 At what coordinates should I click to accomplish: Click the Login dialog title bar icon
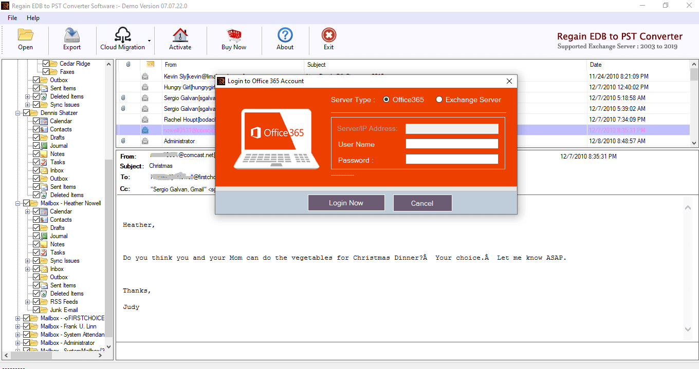pyautogui.click(x=222, y=81)
